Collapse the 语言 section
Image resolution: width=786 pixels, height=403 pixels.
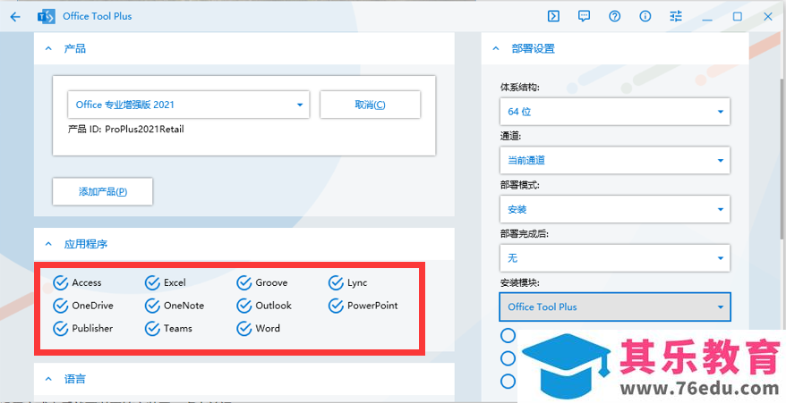48,379
